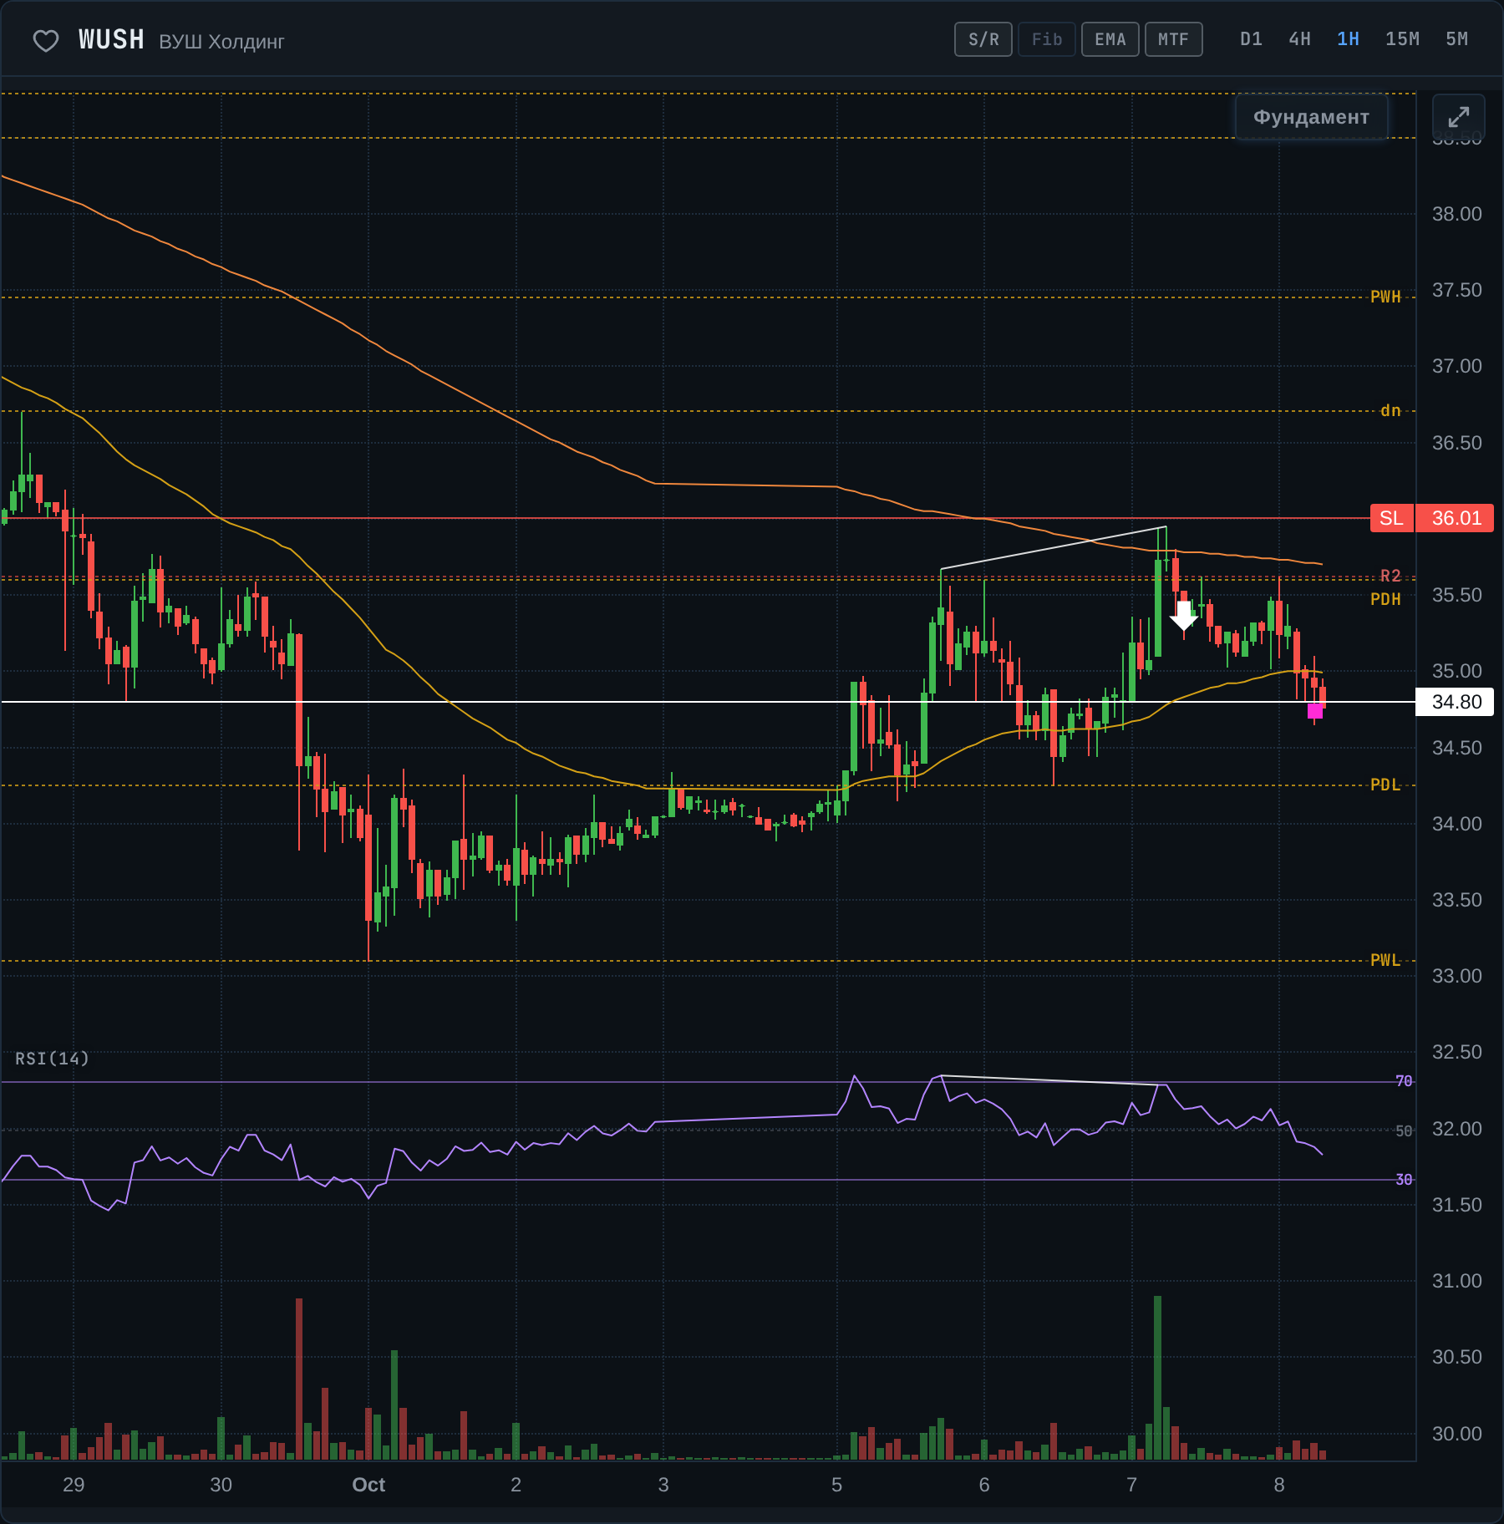
Task: Switch to 5M timeframe
Action: 1456,39
